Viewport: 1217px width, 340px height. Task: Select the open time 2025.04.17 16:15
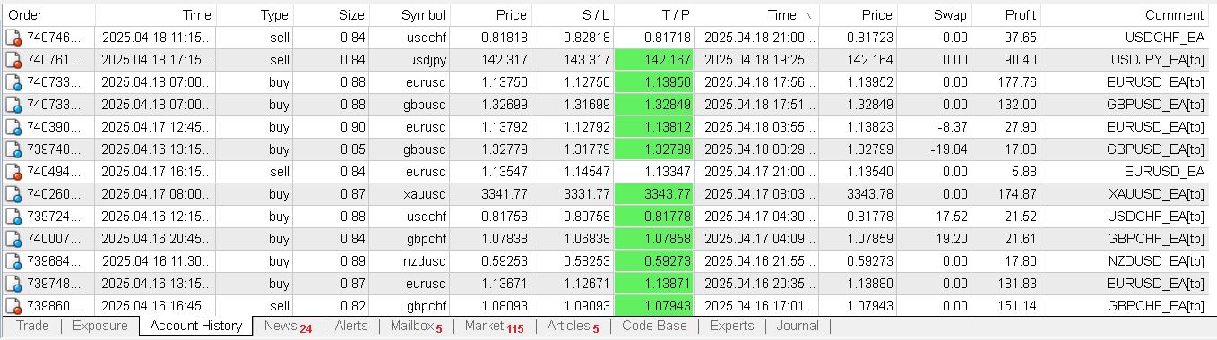pyautogui.click(x=157, y=172)
